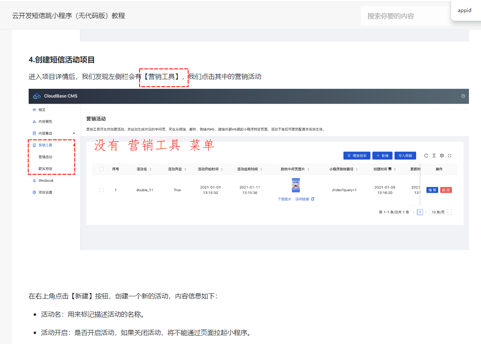Sort by 活动开始时间 column arrows

(x=222, y=169)
